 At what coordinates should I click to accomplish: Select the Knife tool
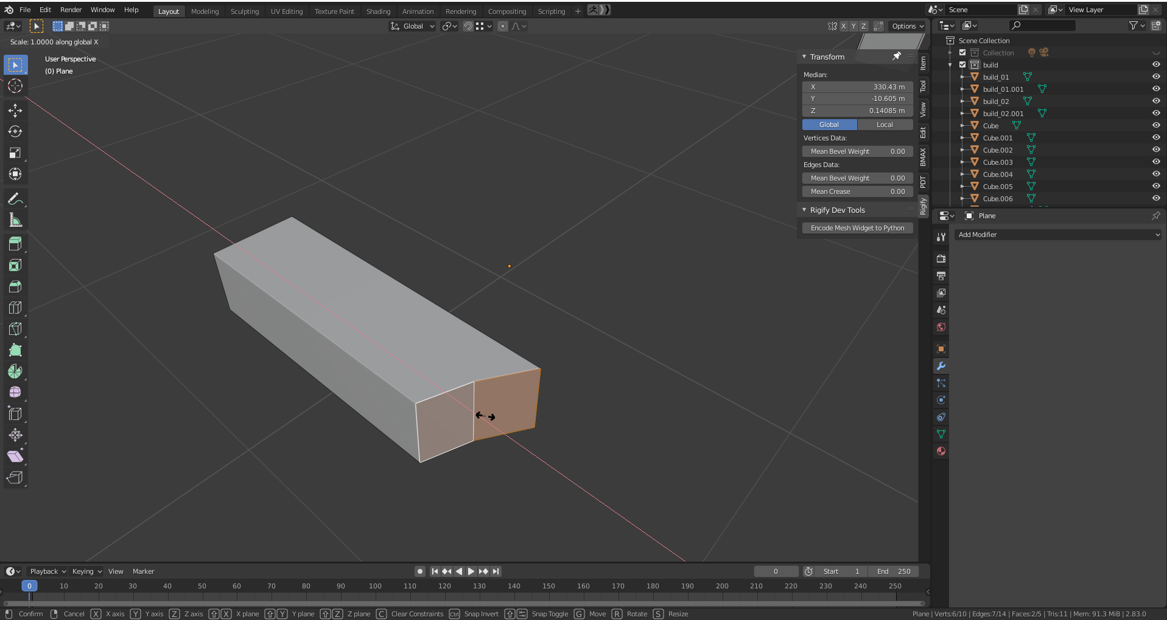15,329
